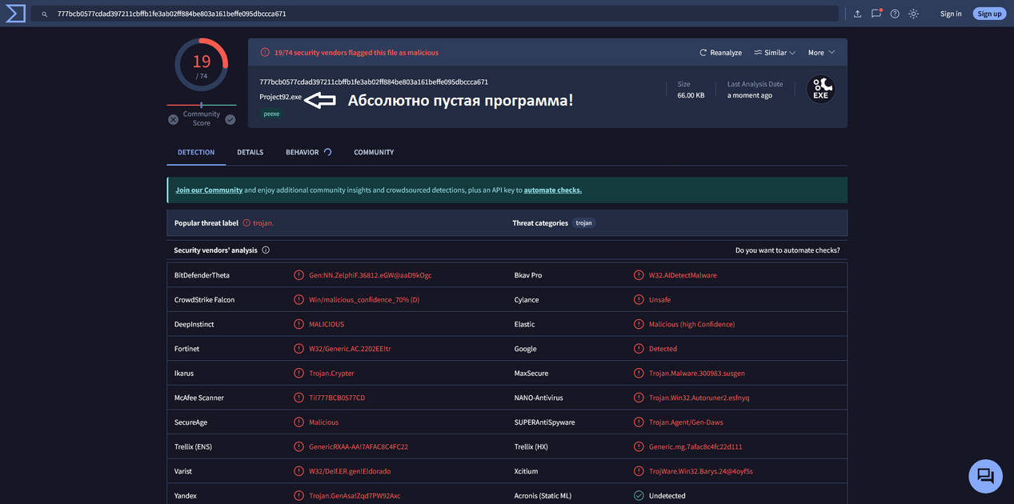Expand the Similar dropdown

775,53
